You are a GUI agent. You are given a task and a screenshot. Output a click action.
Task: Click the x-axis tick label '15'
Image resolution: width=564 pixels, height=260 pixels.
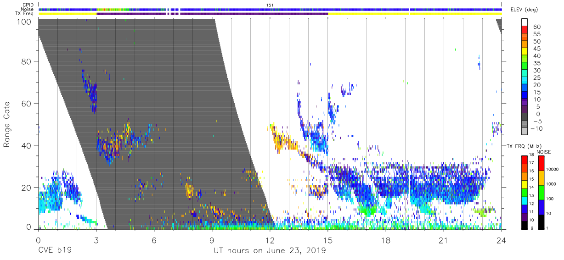coord(328,240)
